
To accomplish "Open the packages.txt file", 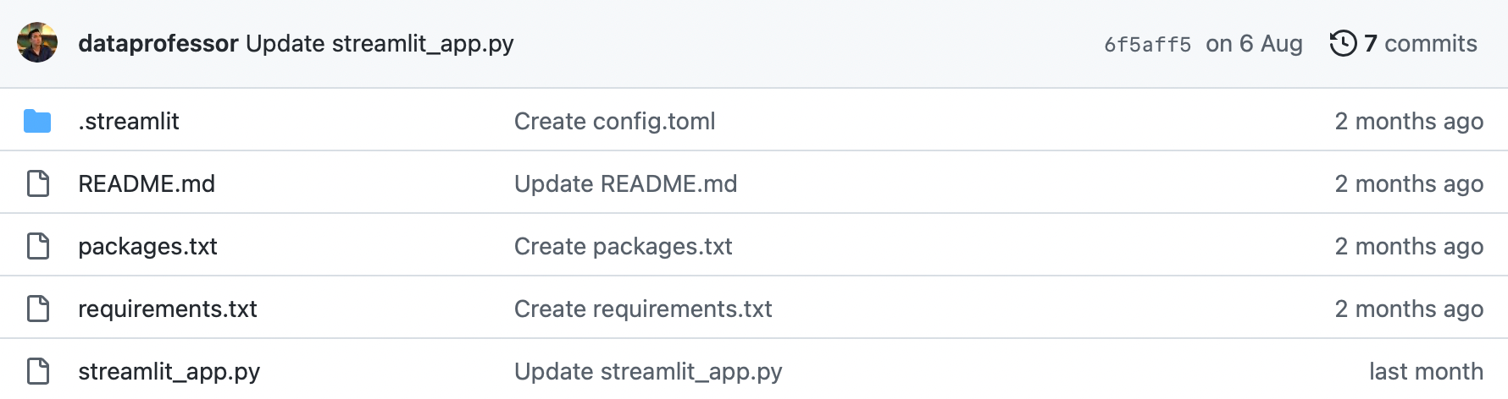I will 147,246.
